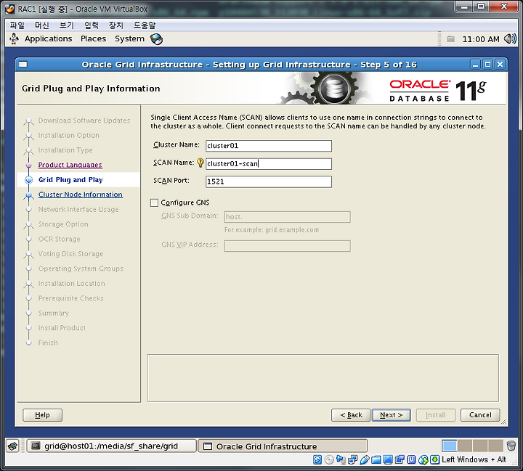Click the USB devices status icon
Screen dimensions: 523x471
pyautogui.click(x=364, y=459)
